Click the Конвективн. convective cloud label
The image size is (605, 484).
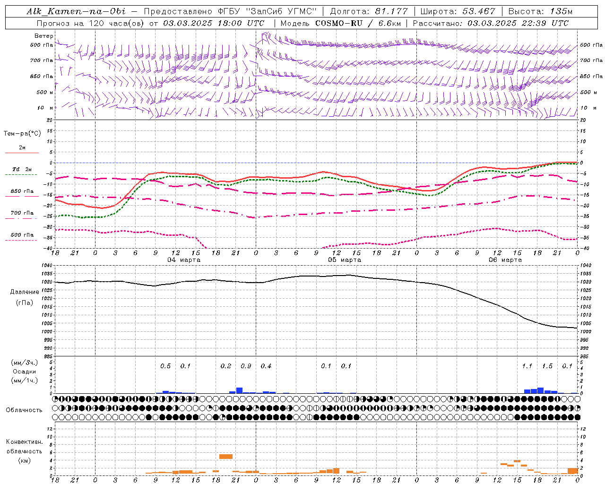(x=24, y=442)
